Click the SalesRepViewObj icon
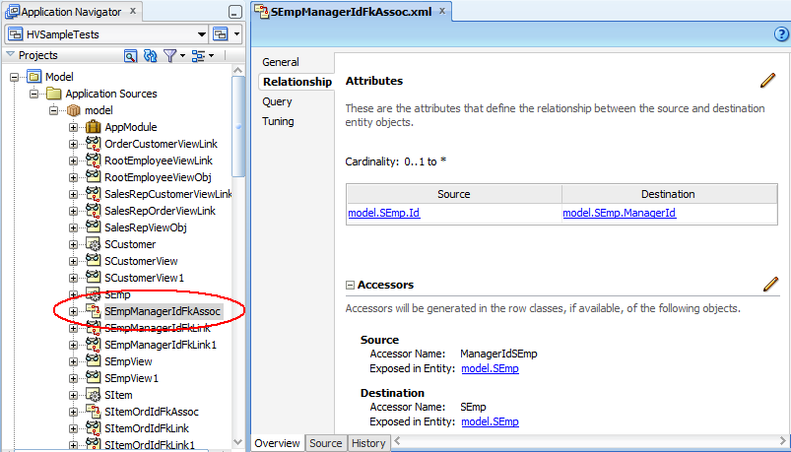This screenshot has width=791, height=452. 94,227
